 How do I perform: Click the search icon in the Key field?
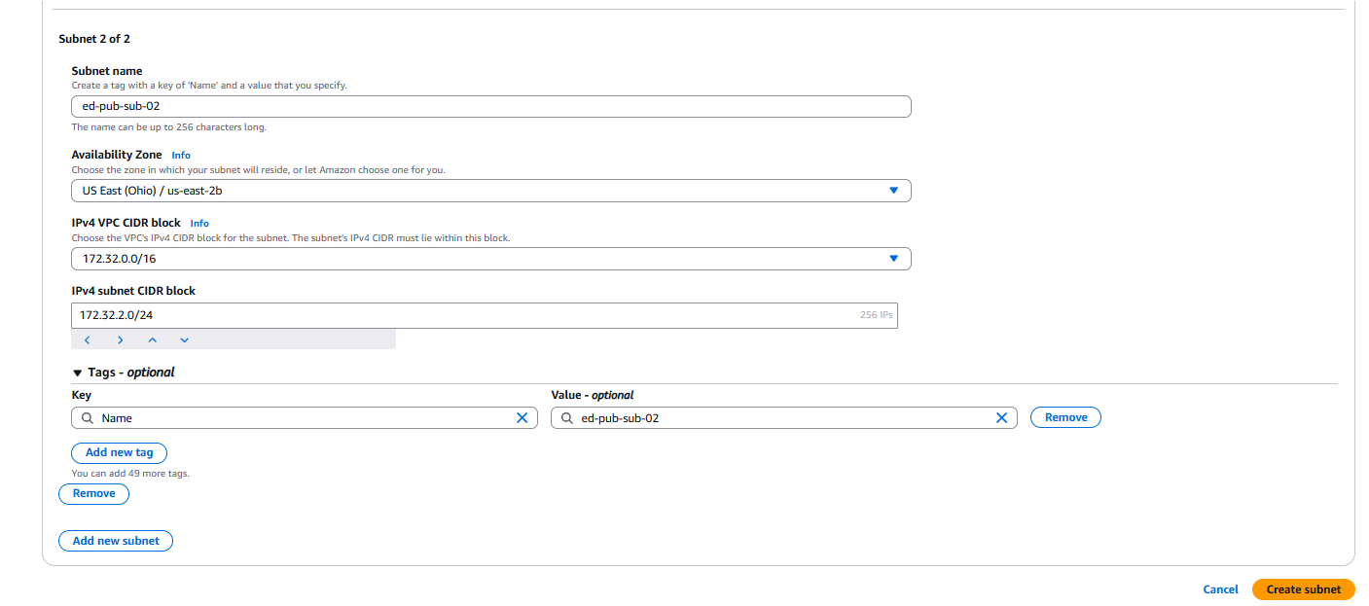point(87,417)
